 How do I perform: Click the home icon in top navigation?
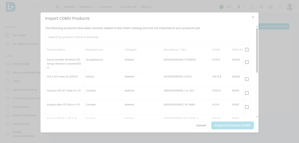58,7
